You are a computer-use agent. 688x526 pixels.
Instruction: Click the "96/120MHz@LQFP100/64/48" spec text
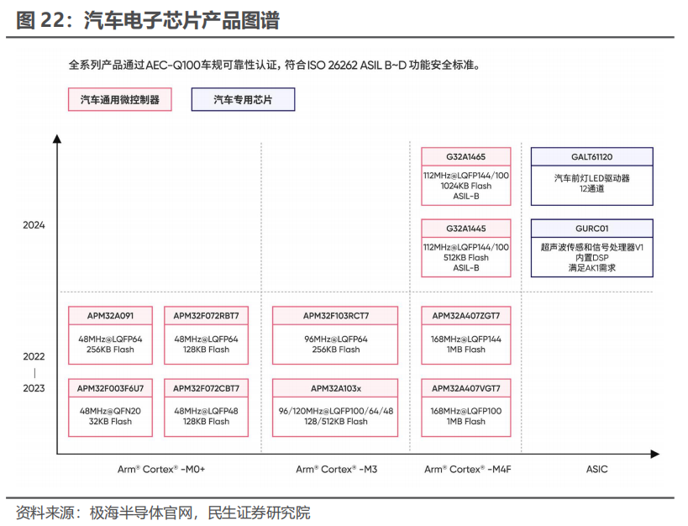click(336, 411)
